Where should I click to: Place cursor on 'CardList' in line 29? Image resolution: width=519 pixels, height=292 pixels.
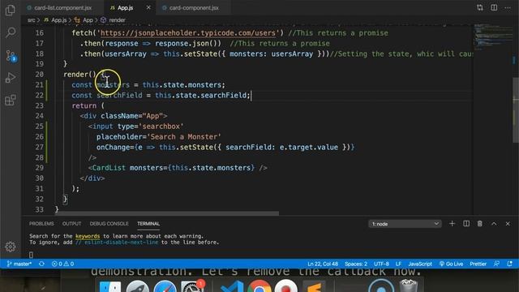point(109,168)
